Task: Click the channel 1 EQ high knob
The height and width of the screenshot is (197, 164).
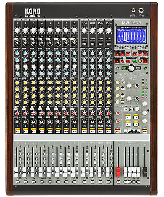Action: coord(17,53)
